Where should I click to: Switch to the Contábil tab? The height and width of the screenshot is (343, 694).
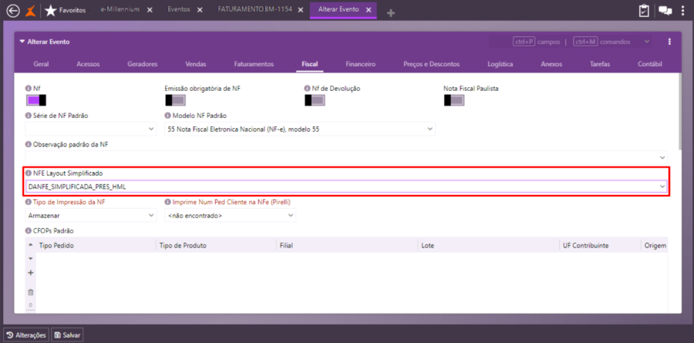point(650,64)
